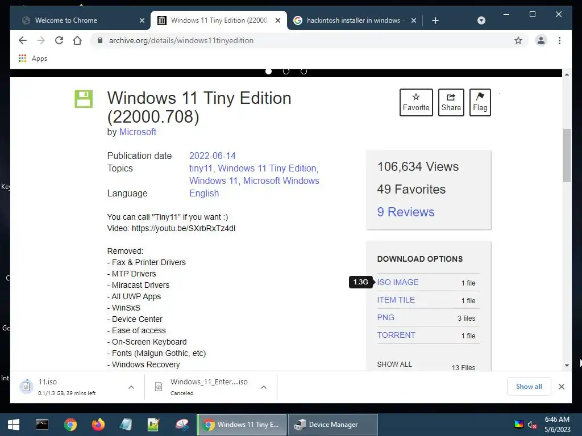Expand options for canceled Windows_11_Enter iso
This screenshot has height=436, width=582.
[264, 387]
